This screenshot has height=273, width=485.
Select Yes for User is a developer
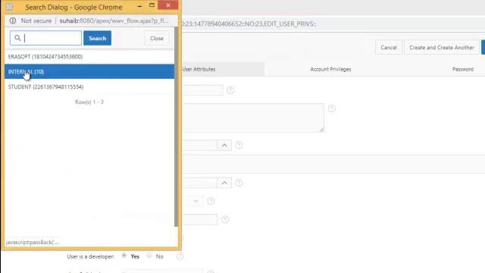click(124, 256)
